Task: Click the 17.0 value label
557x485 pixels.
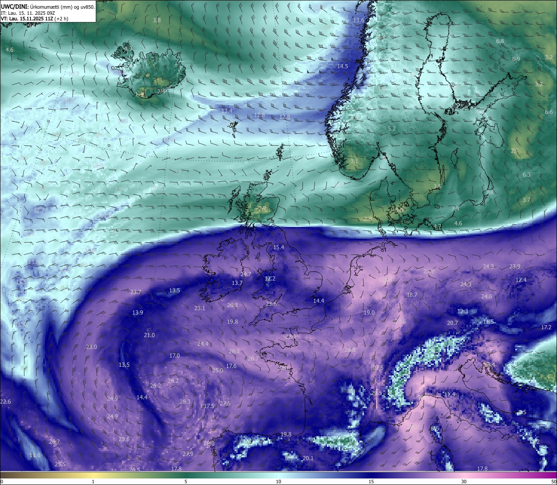Action: (x=174, y=355)
